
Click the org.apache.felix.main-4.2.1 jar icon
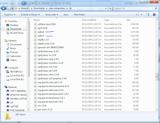click(35, 90)
